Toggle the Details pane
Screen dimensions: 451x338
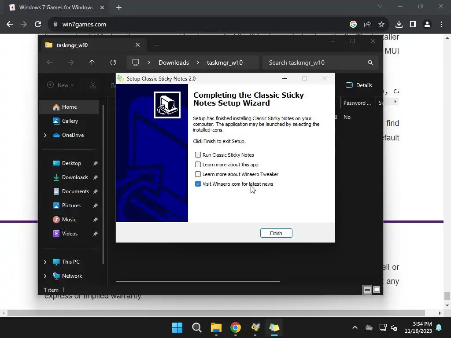point(359,85)
